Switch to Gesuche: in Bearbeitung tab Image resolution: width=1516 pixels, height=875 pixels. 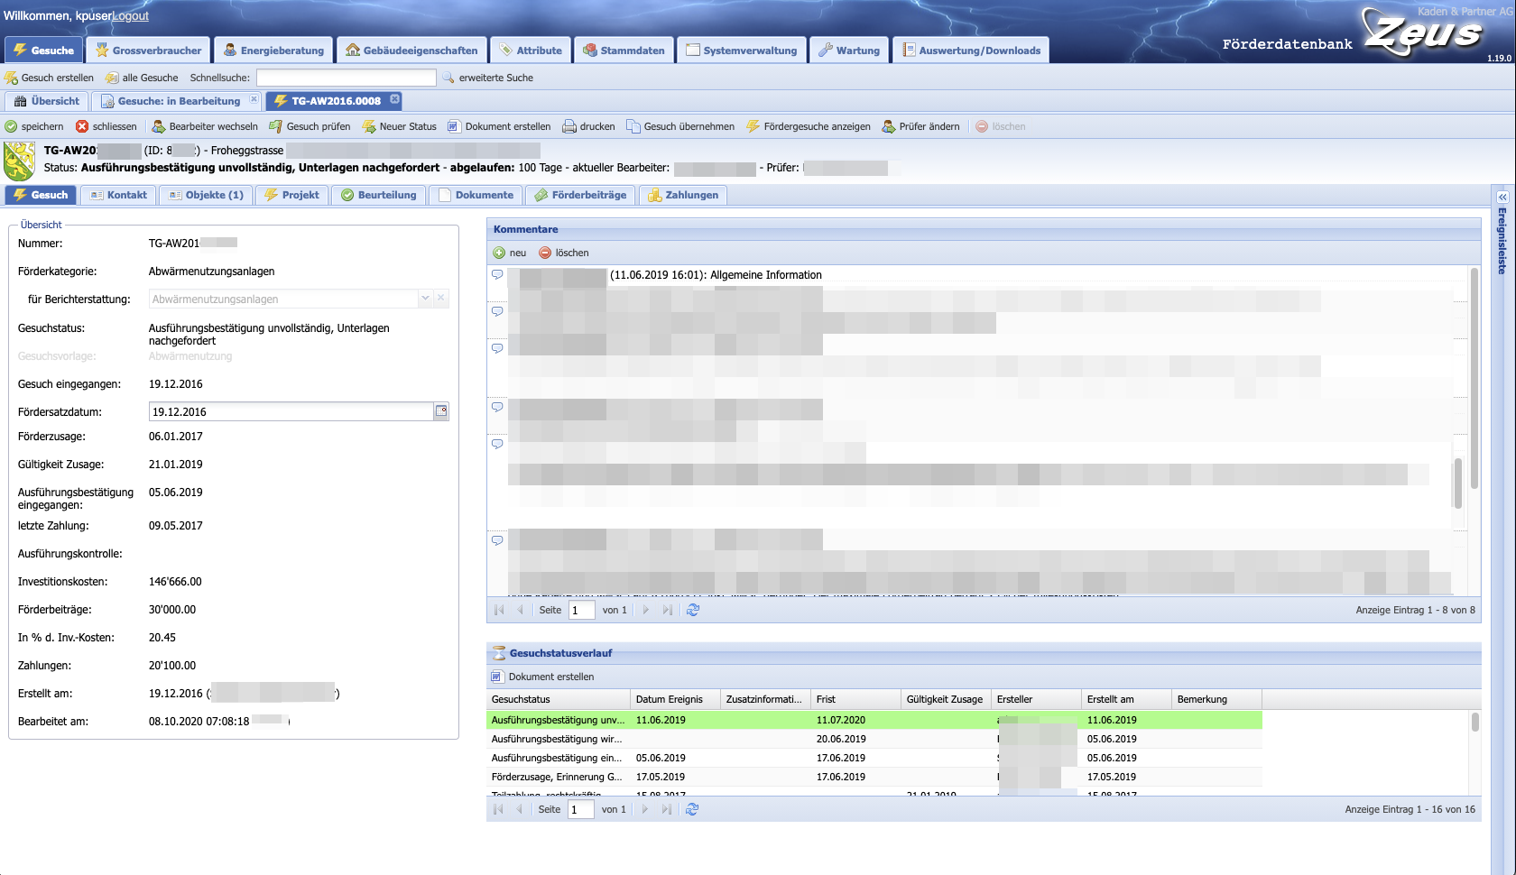(x=179, y=101)
